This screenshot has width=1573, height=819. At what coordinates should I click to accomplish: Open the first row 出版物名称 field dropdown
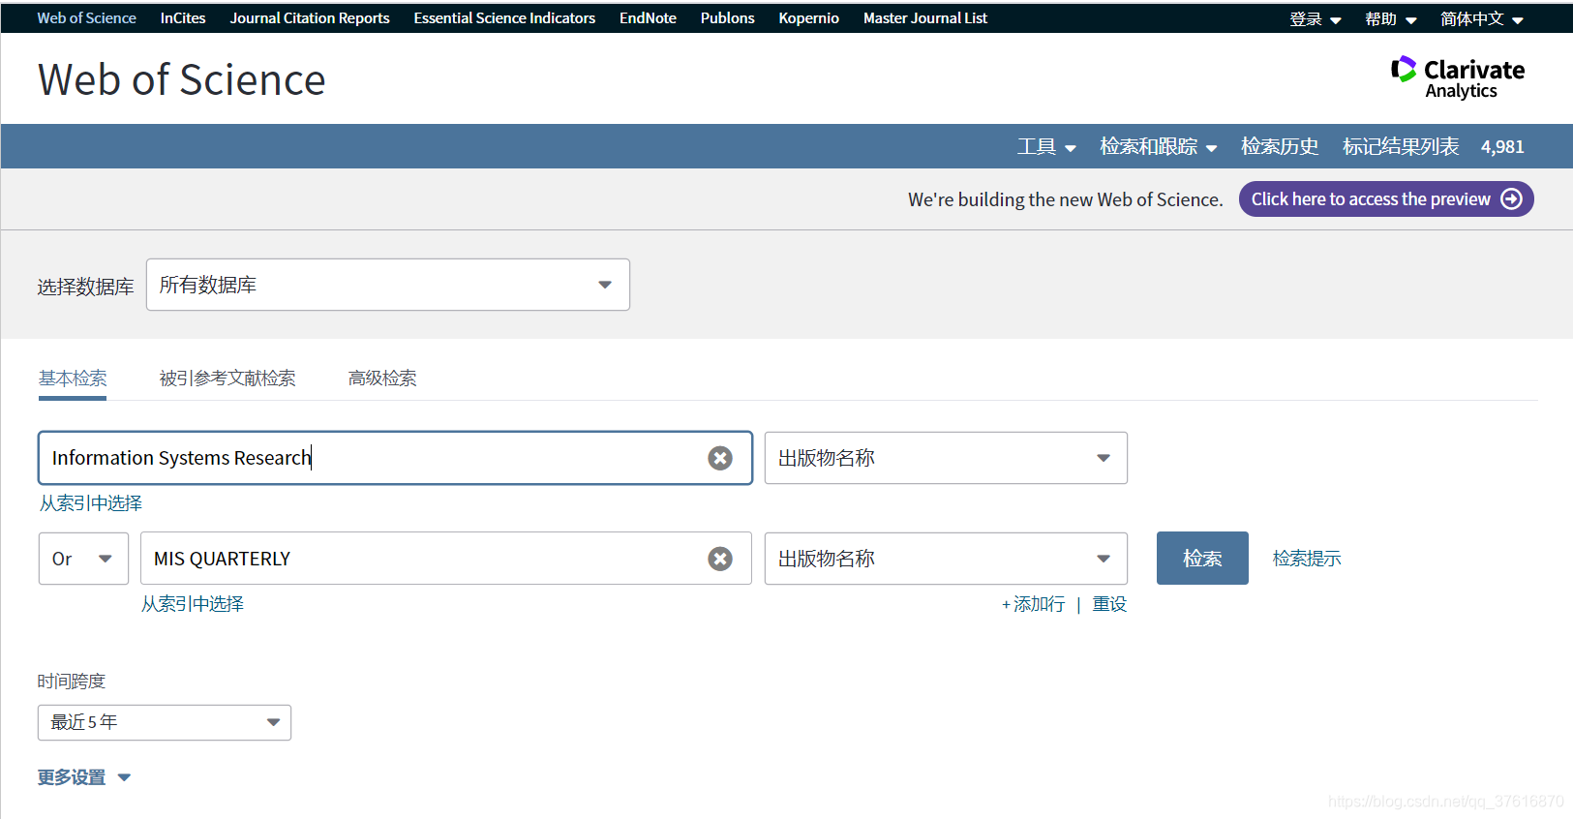point(946,458)
